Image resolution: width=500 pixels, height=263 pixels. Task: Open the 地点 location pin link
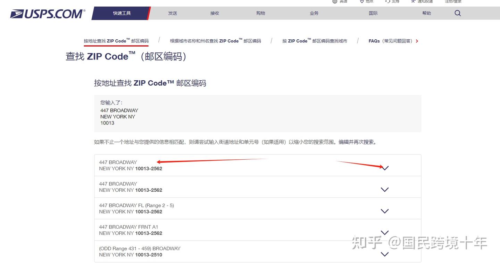click(367, 1)
